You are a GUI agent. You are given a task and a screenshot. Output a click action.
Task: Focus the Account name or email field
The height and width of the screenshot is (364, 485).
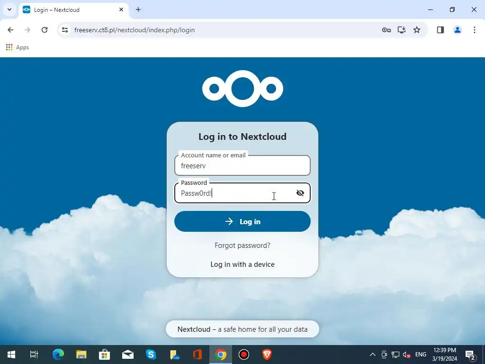242,165
